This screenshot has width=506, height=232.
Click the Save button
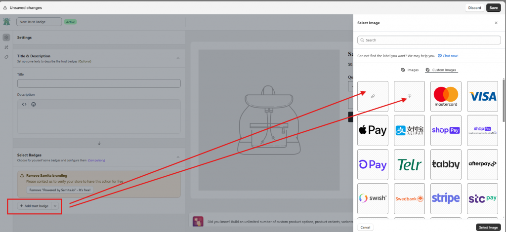pos(494,8)
